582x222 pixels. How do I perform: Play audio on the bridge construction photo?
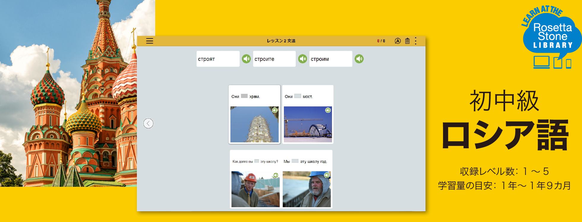(328, 110)
